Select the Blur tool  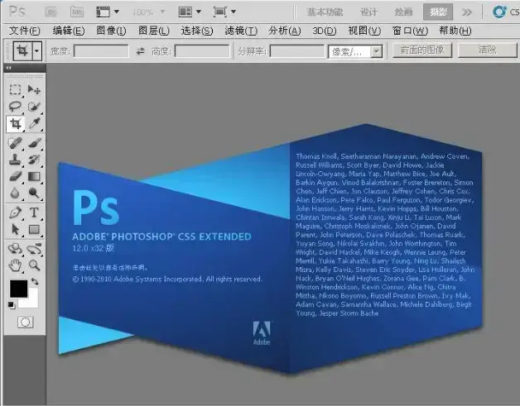[15, 193]
